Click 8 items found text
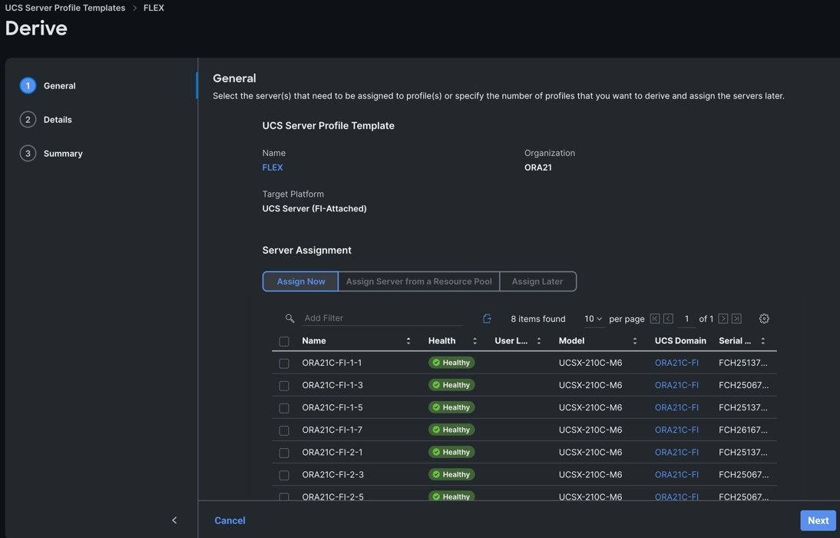 (537, 319)
